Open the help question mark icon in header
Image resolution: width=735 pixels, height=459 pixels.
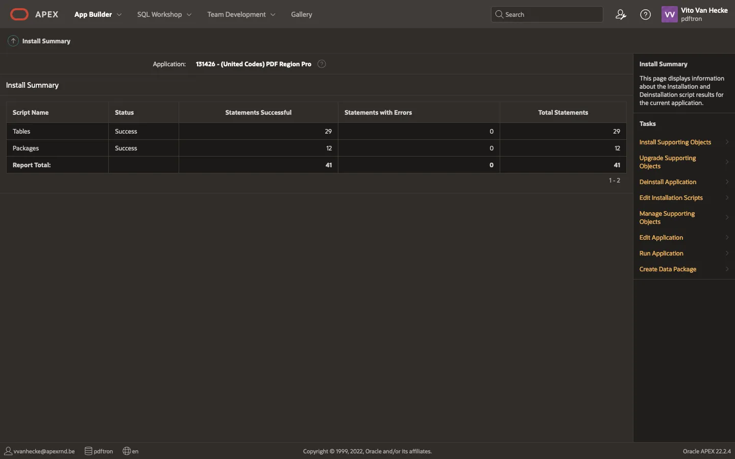(x=645, y=14)
